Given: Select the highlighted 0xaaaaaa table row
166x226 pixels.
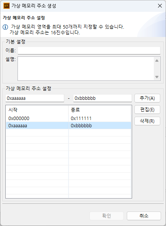Looking at the screenshot, I should (69, 125).
